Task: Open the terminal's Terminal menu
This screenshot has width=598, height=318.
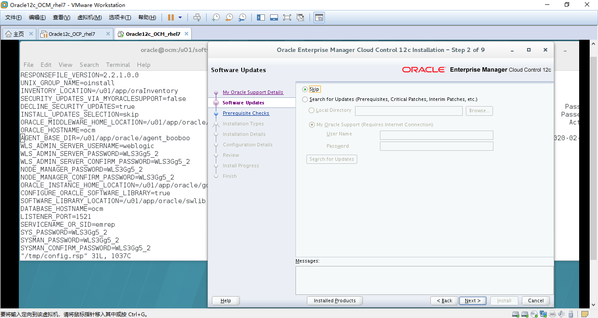Action: 118,65
